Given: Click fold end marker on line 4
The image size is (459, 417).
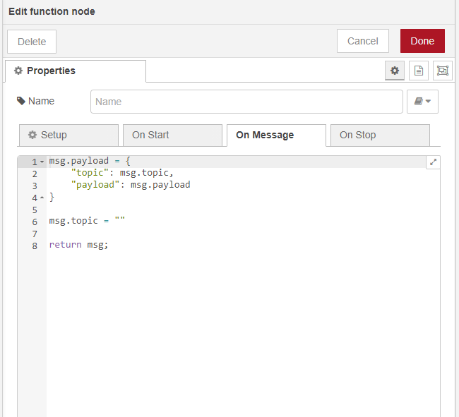Looking at the screenshot, I should click(42, 198).
